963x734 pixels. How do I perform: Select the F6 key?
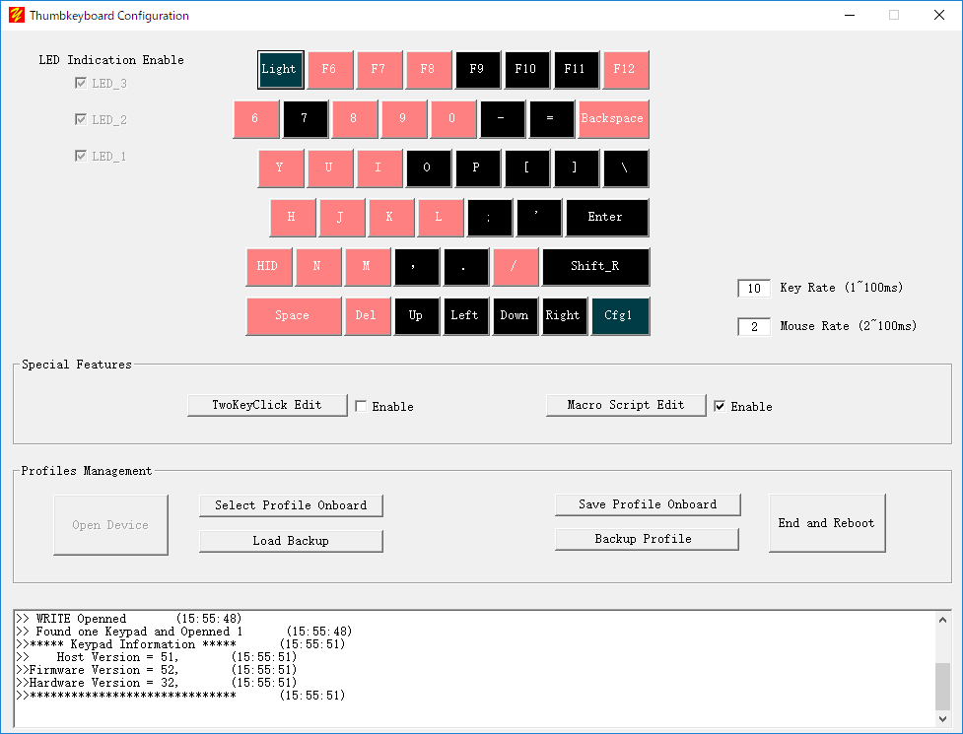click(x=330, y=69)
